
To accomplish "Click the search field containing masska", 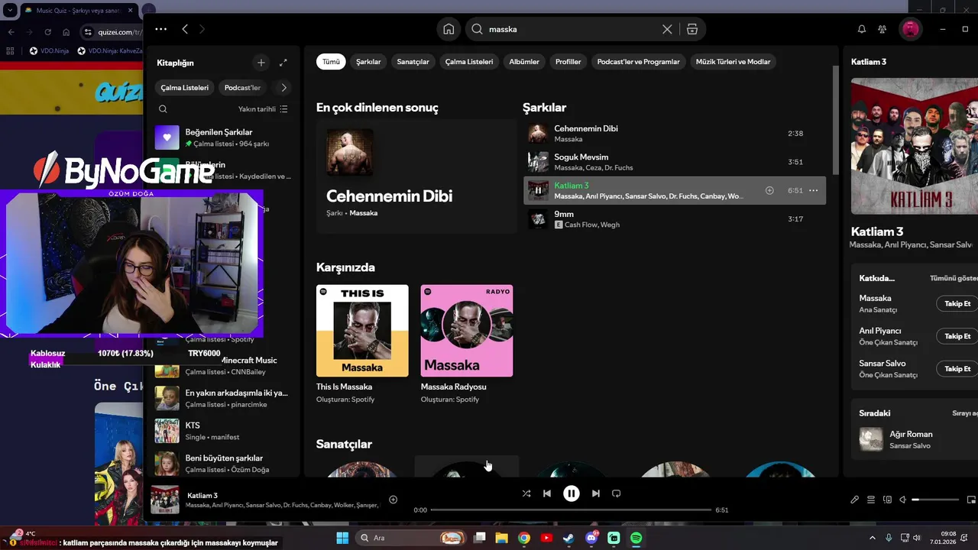I will point(572,29).
